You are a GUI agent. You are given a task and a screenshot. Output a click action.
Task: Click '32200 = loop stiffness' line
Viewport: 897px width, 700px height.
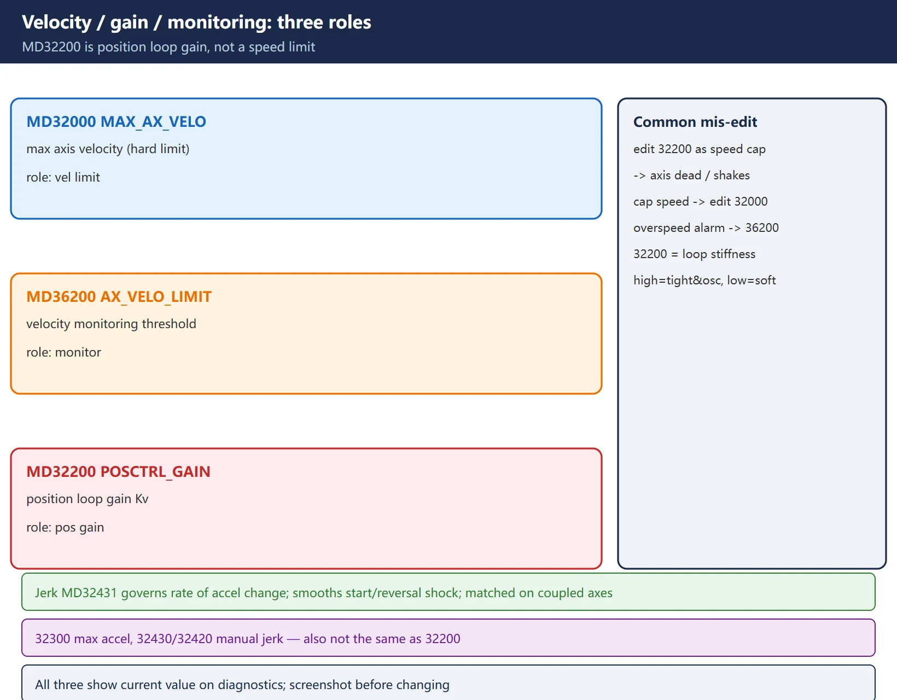click(x=694, y=254)
